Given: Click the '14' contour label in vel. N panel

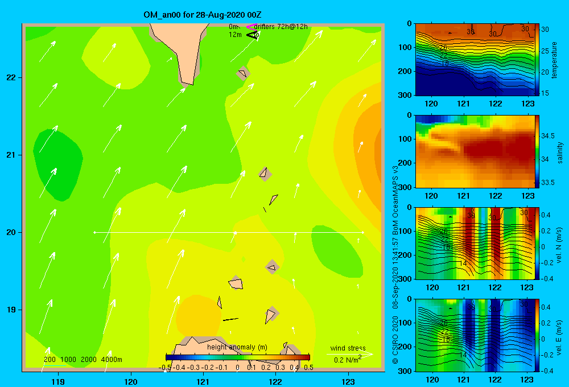Looking at the screenshot, I should point(463,263).
